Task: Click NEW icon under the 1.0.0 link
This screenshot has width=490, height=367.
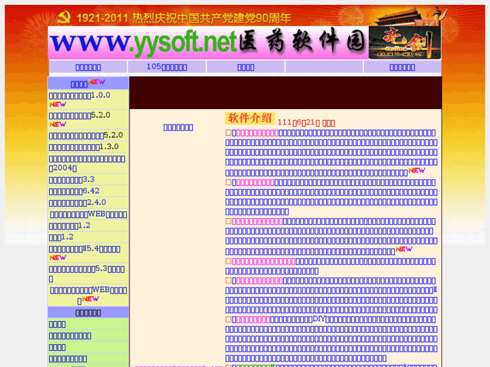Action: click(58, 104)
